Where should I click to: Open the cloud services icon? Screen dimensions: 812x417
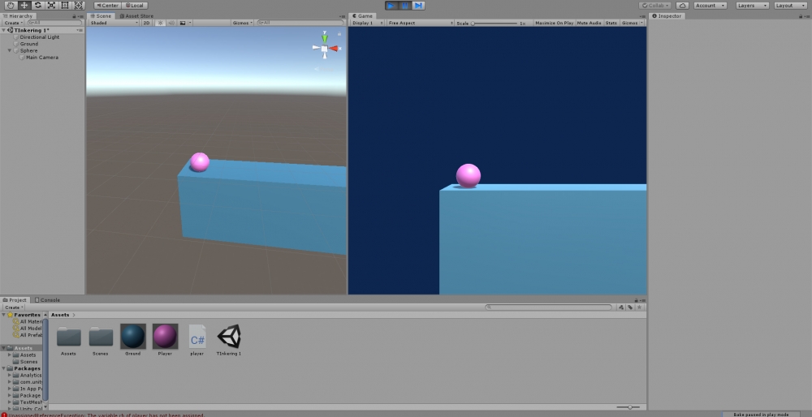pyautogui.click(x=682, y=5)
